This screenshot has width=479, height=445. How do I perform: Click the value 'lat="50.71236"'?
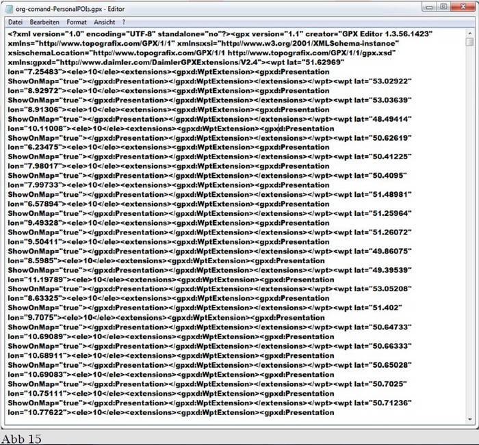[x=383, y=403]
